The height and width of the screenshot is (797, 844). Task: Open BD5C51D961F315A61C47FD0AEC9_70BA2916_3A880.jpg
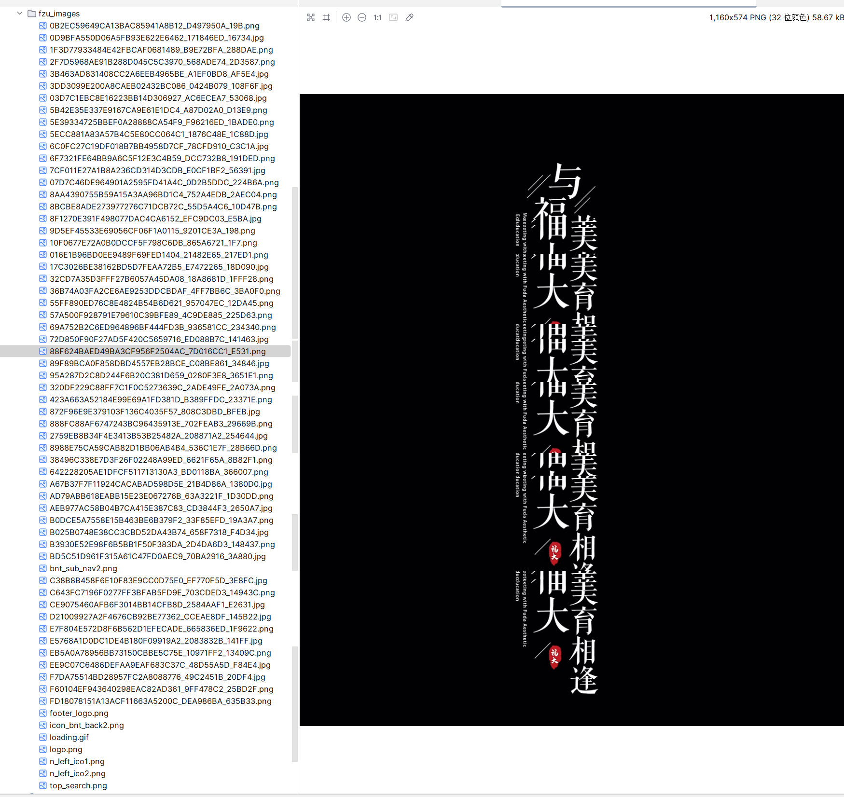point(158,556)
